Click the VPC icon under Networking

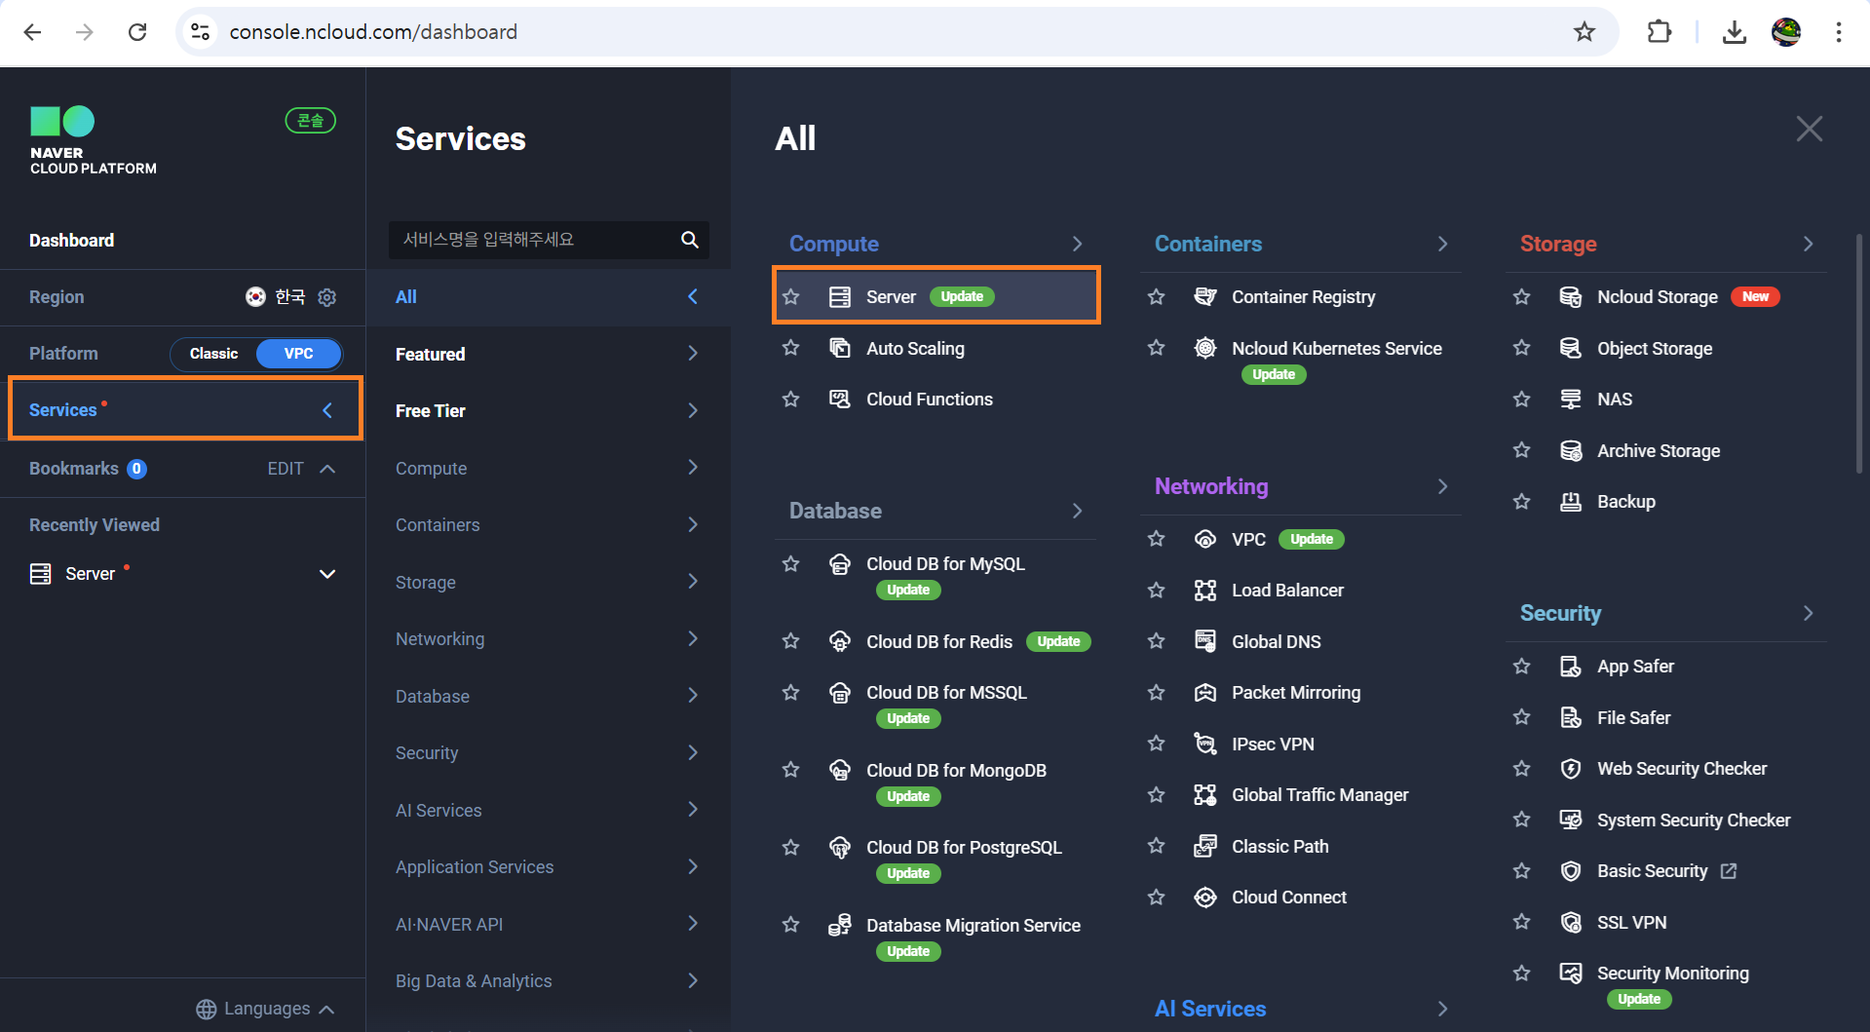[x=1205, y=539]
